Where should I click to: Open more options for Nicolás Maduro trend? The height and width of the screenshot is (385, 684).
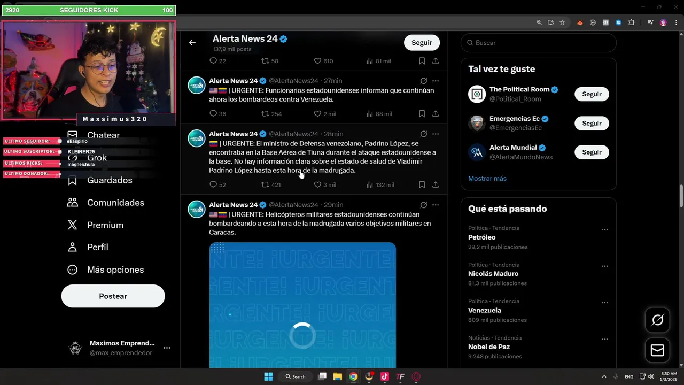604,266
